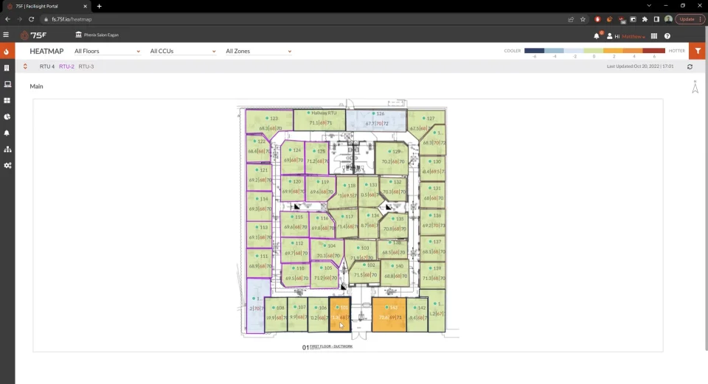
Task: Select zone 124 on the floor plan
Action: coord(293,157)
